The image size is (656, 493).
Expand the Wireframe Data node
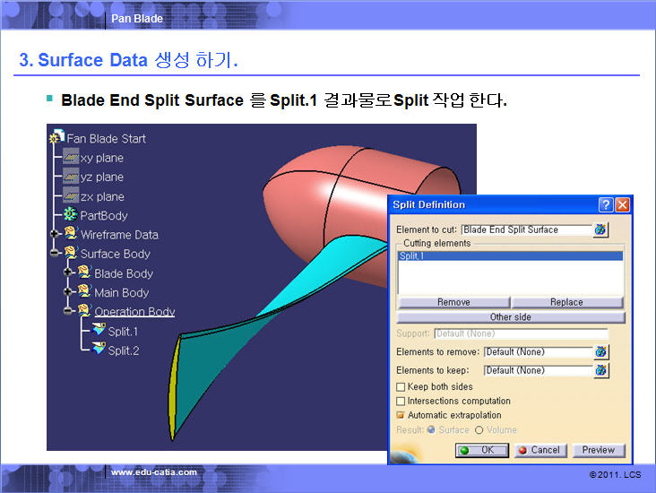pyautogui.click(x=55, y=235)
